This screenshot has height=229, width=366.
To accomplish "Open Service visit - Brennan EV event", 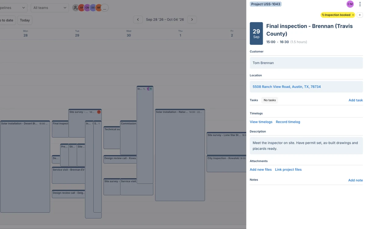I will tap(68, 175).
